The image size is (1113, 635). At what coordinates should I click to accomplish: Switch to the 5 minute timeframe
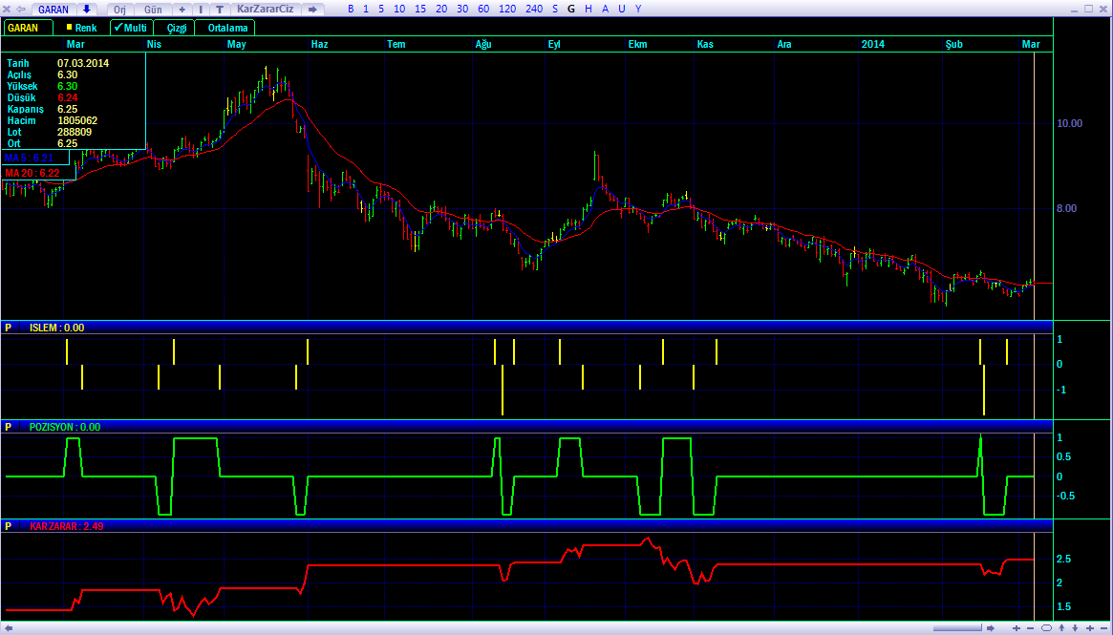381,10
